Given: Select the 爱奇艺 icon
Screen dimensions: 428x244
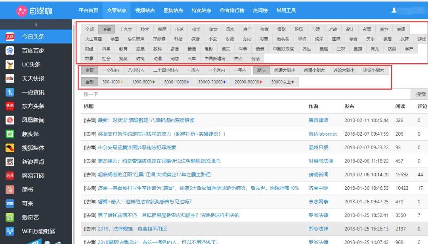Looking at the screenshot, I should point(10,218).
